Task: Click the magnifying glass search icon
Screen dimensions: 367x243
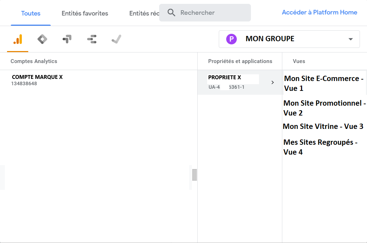Action: coord(172,13)
